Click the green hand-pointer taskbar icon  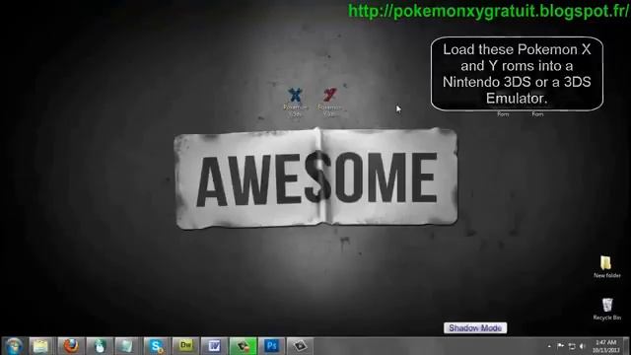click(99, 346)
